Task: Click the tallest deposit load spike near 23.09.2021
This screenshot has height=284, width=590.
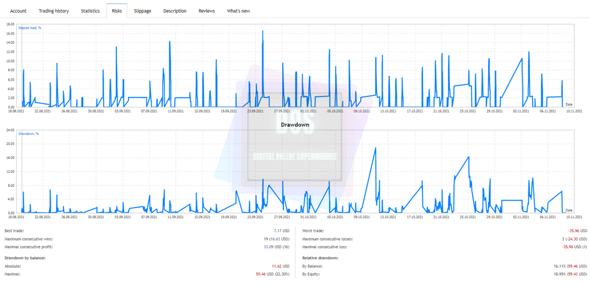Action: [263, 31]
